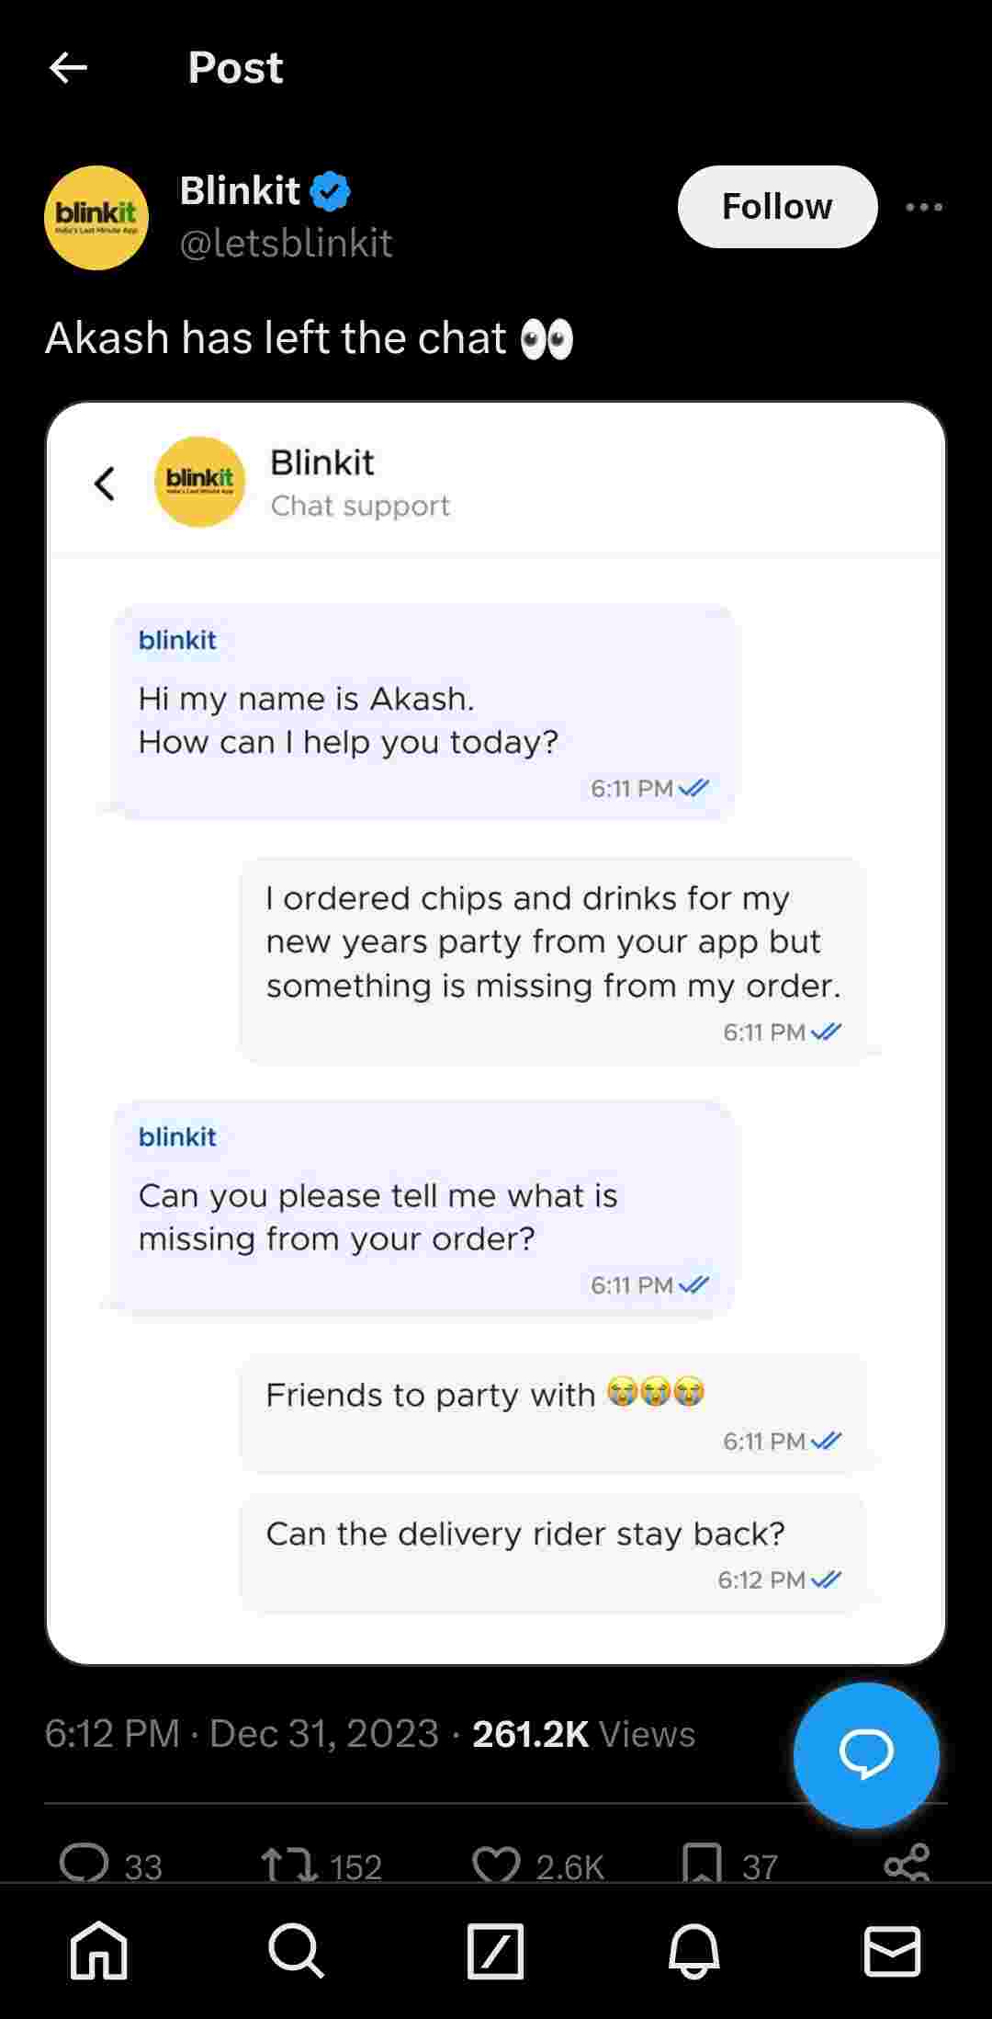
Task: Go to the Home tab
Action: coord(99,1950)
